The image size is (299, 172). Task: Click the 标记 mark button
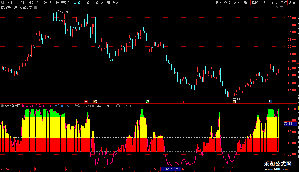point(273,2)
